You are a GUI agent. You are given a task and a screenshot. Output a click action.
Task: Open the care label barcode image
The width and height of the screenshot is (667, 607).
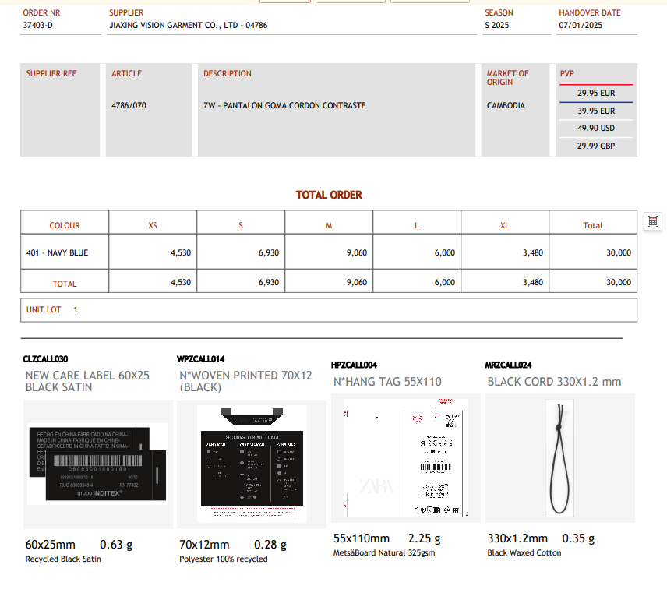97,464
